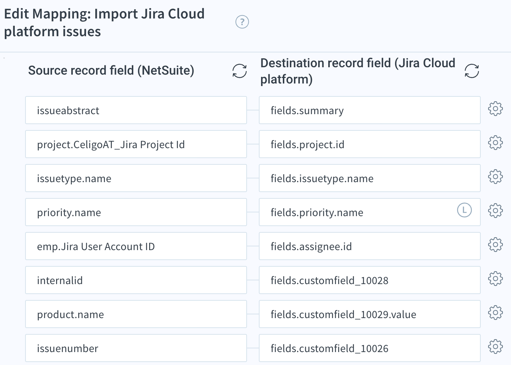Edit the fields.customfield_10028 destination field
Screen dimensions: 511x365
(370, 280)
